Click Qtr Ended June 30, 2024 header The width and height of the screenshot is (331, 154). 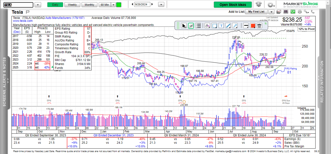pyautogui.click(x=249, y=135)
